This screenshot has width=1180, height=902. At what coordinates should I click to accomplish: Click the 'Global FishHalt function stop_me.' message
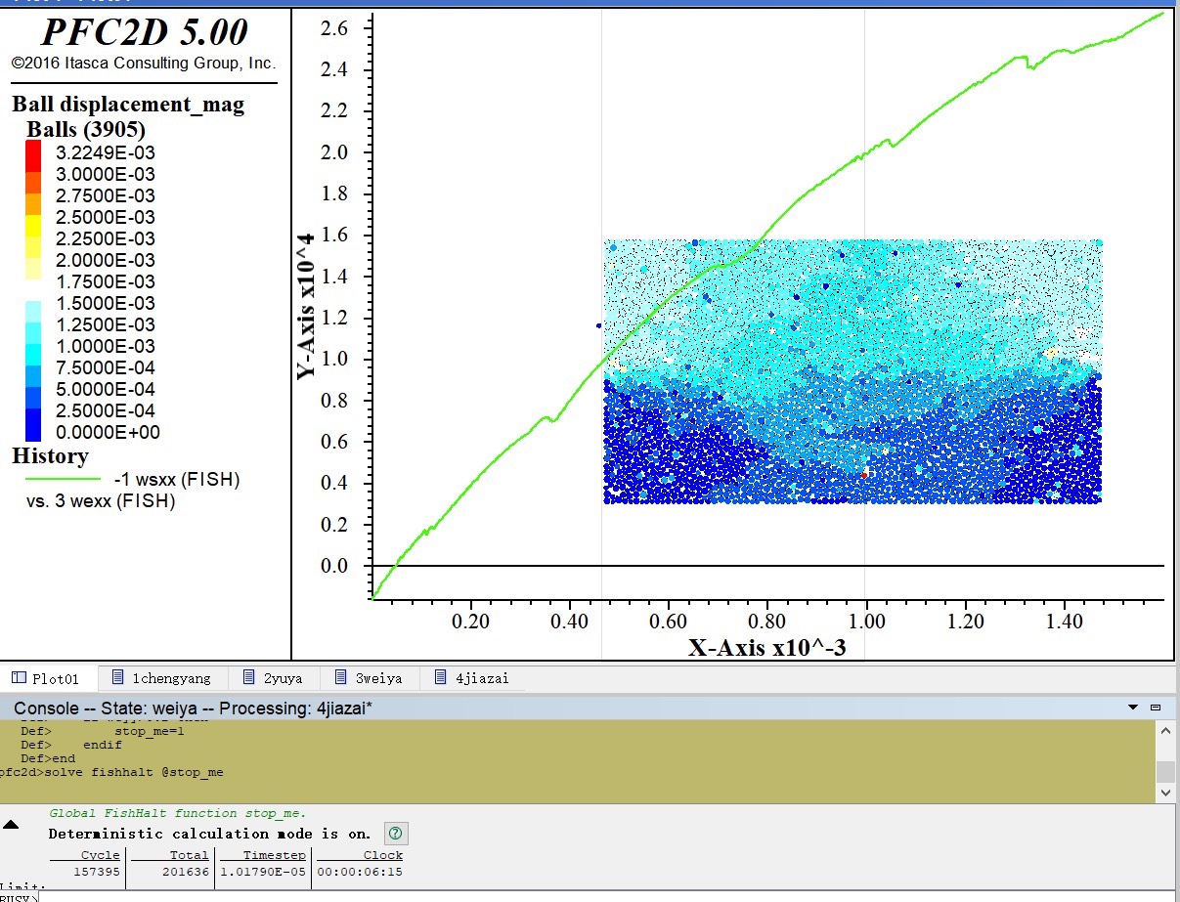click(178, 813)
